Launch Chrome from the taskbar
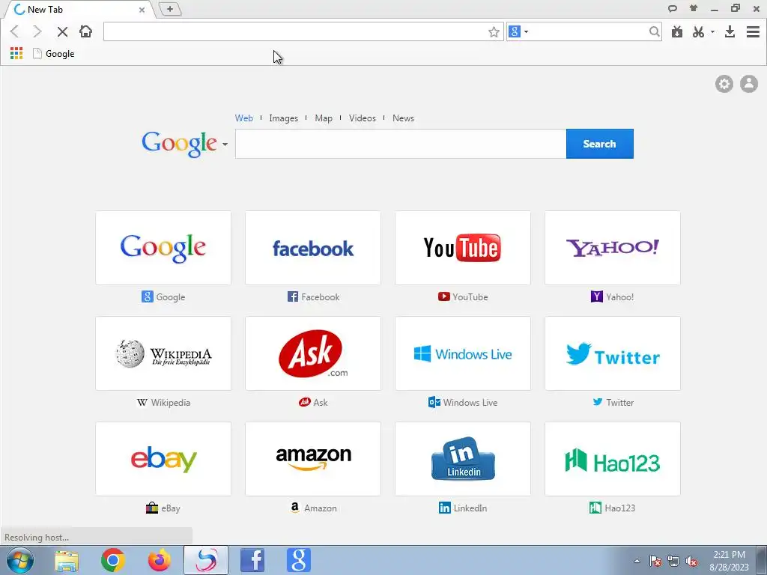767x575 pixels. click(x=113, y=560)
